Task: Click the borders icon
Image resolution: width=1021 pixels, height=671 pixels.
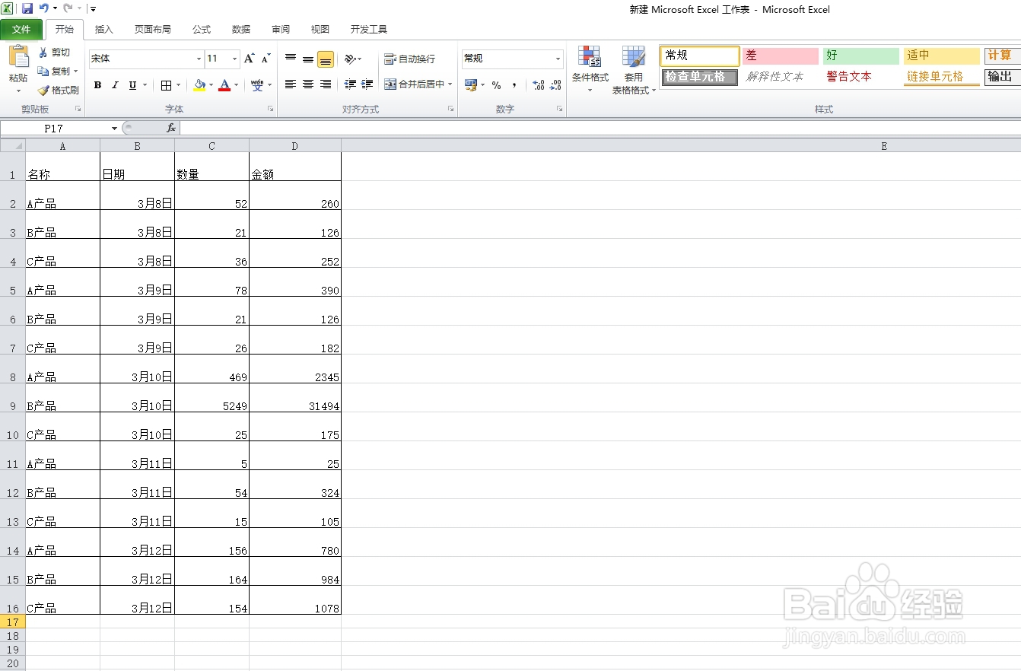Action: pyautogui.click(x=167, y=85)
